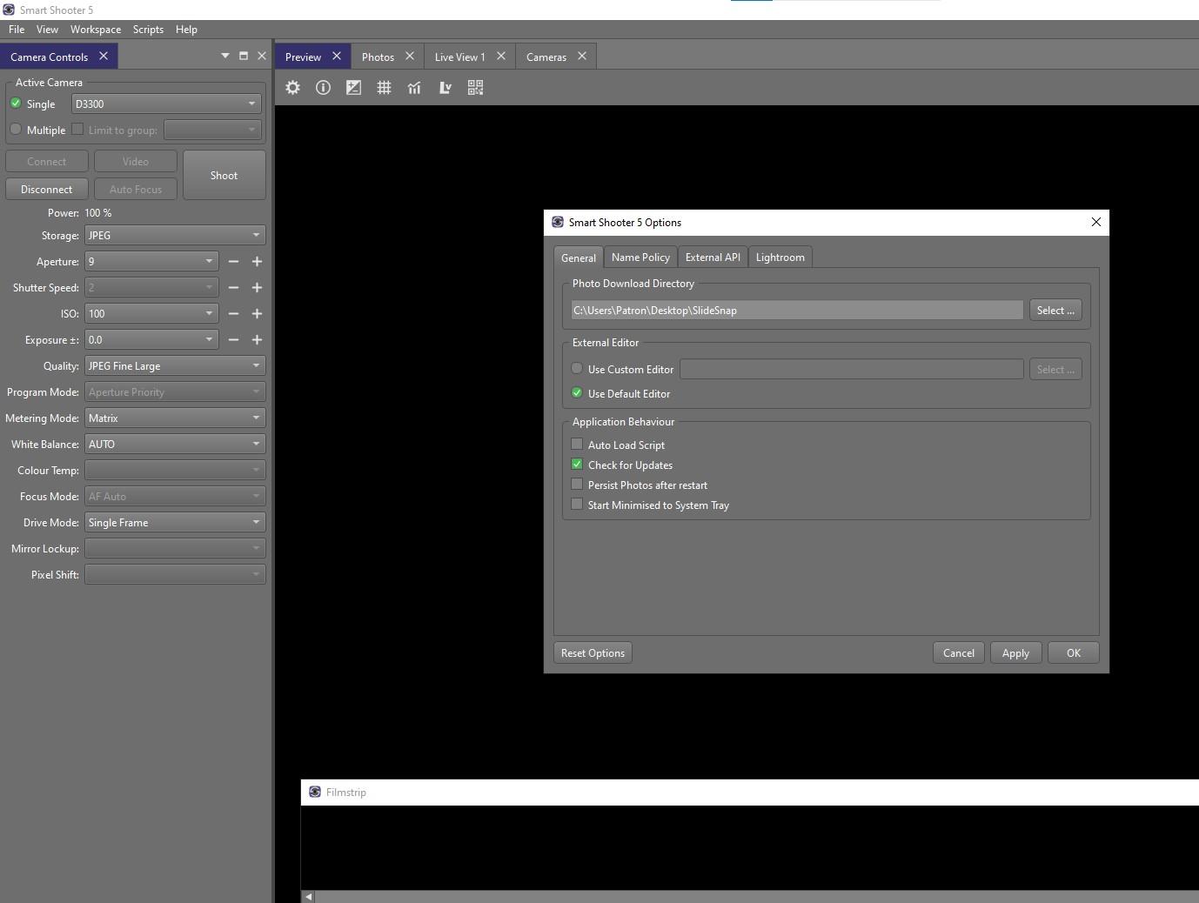Click the Filmstrip scroll-left arrow

tap(308, 897)
